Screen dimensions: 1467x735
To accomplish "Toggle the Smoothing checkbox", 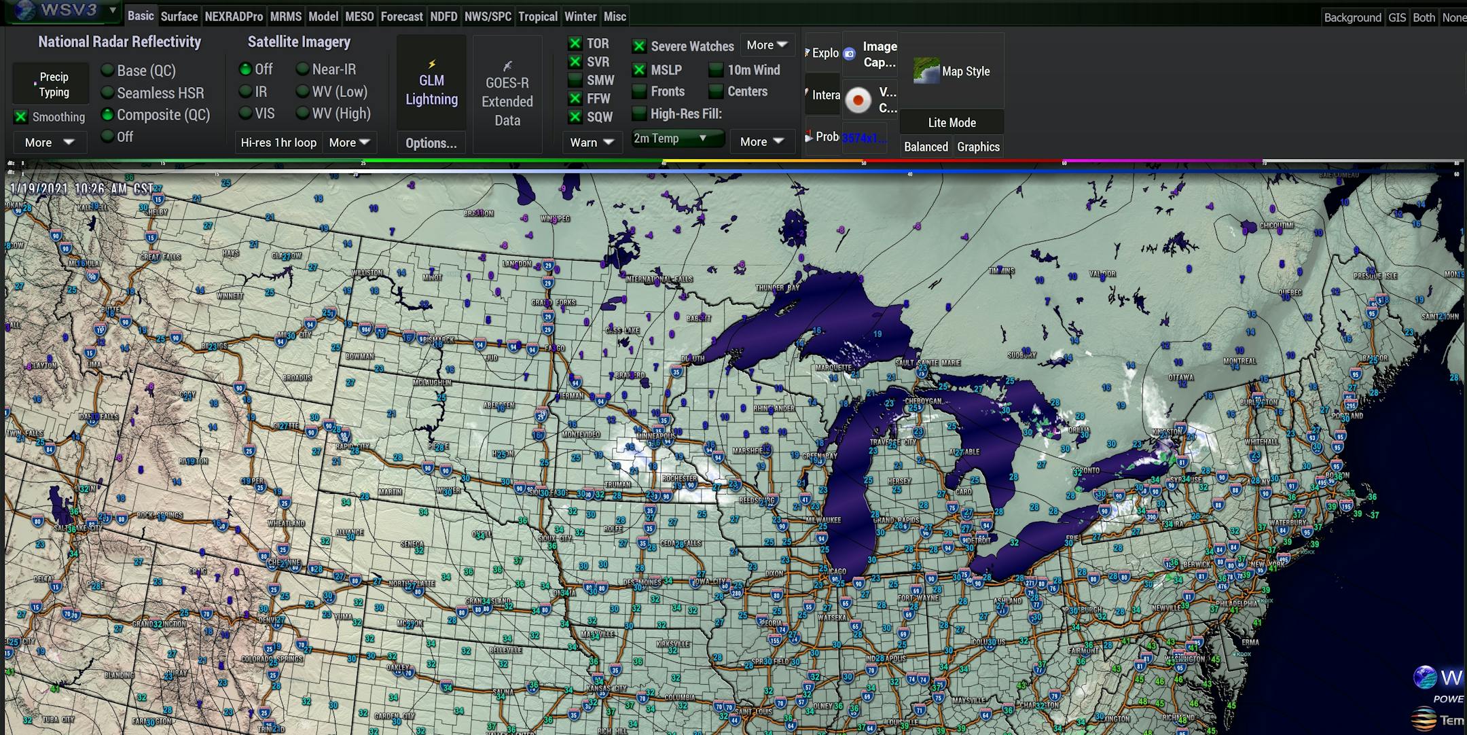I will pos(21,117).
